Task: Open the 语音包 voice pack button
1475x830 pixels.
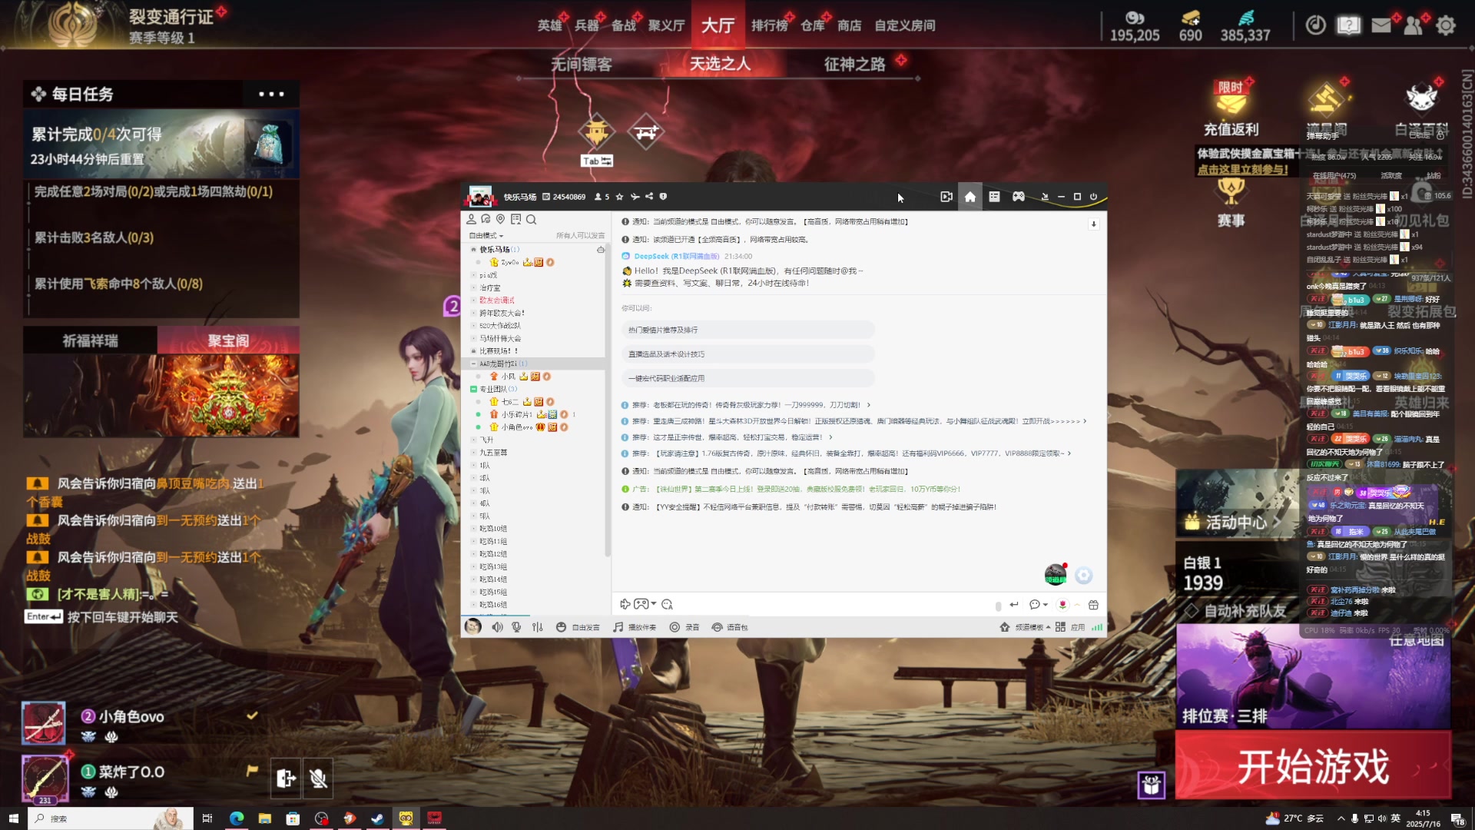Action: pos(729,627)
